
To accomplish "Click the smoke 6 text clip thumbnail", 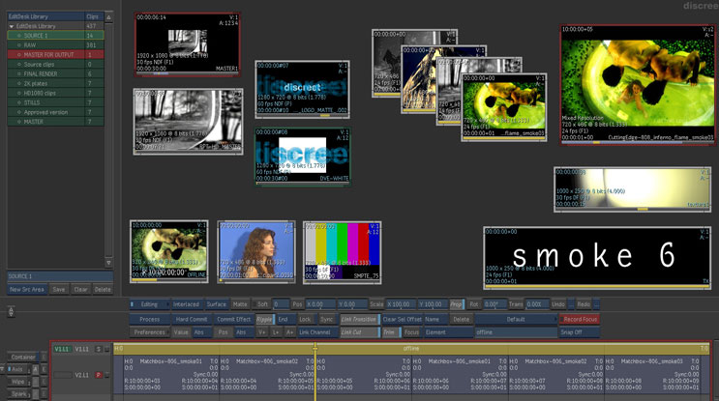I will 597,258.
